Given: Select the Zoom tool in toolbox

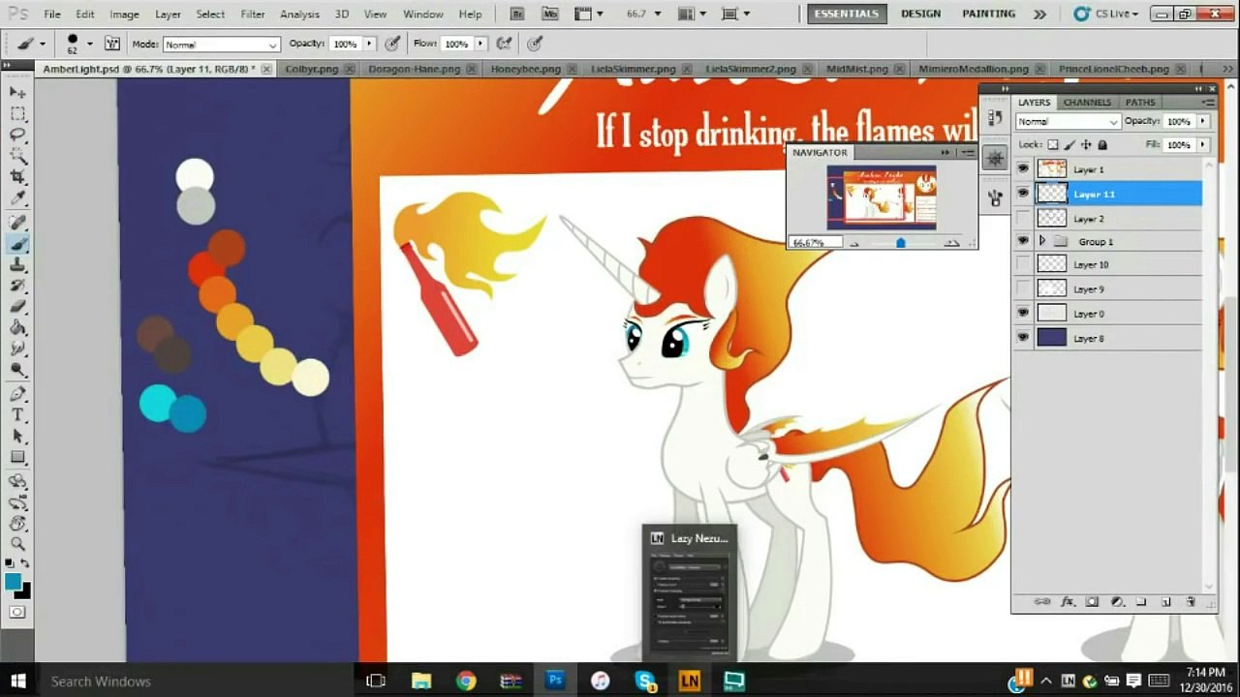Looking at the screenshot, I should (x=17, y=544).
